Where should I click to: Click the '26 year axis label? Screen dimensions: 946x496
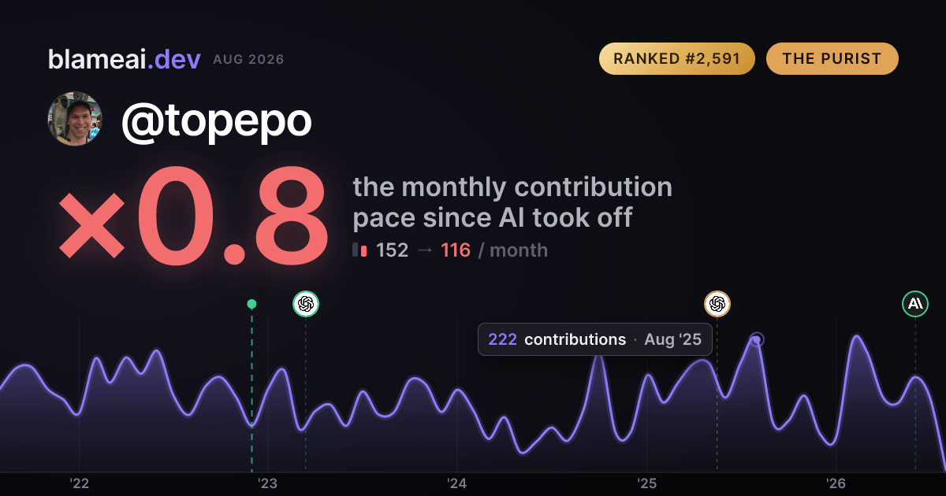coord(836,483)
